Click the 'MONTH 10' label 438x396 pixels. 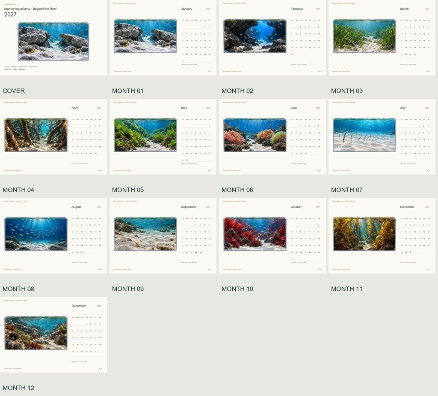tap(237, 289)
